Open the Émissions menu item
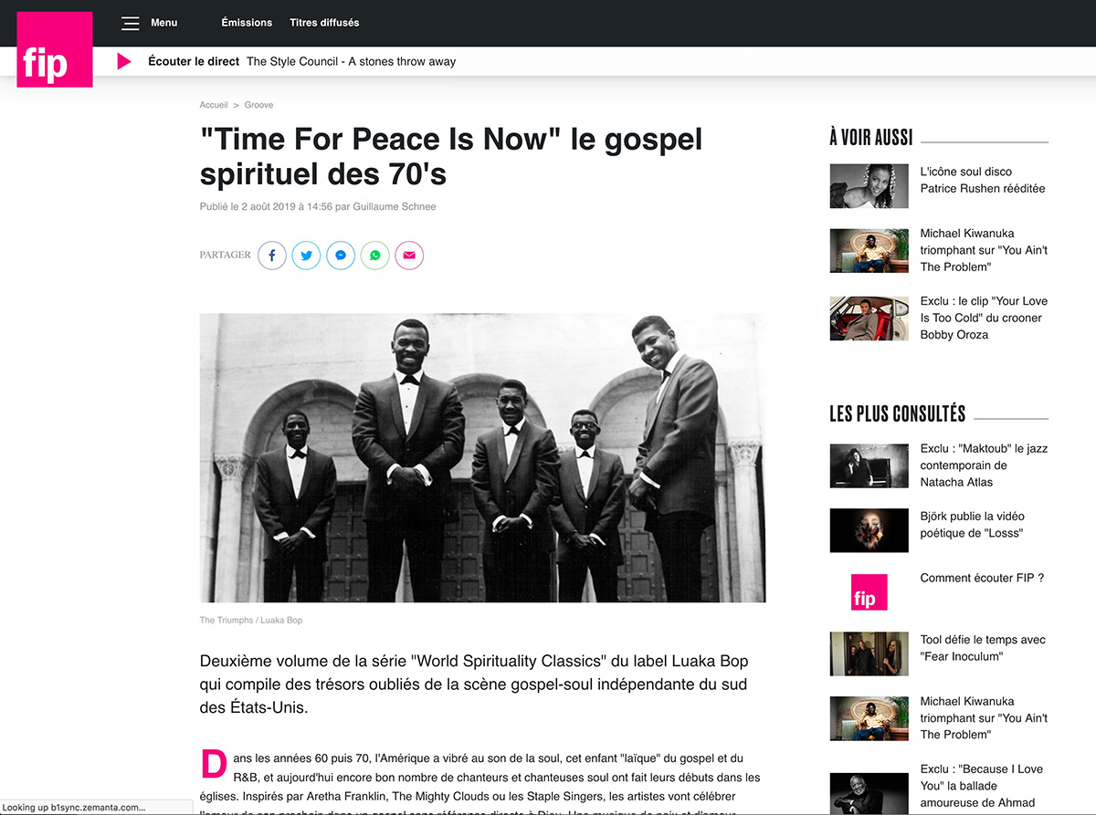1096x815 pixels. [x=247, y=23]
